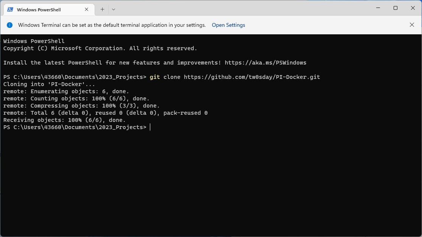422x237 pixels.
Task: Click the PowerShell icon on the tab
Action: 10,10
